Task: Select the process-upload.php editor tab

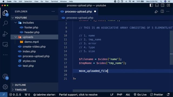Action: coord(78,12)
